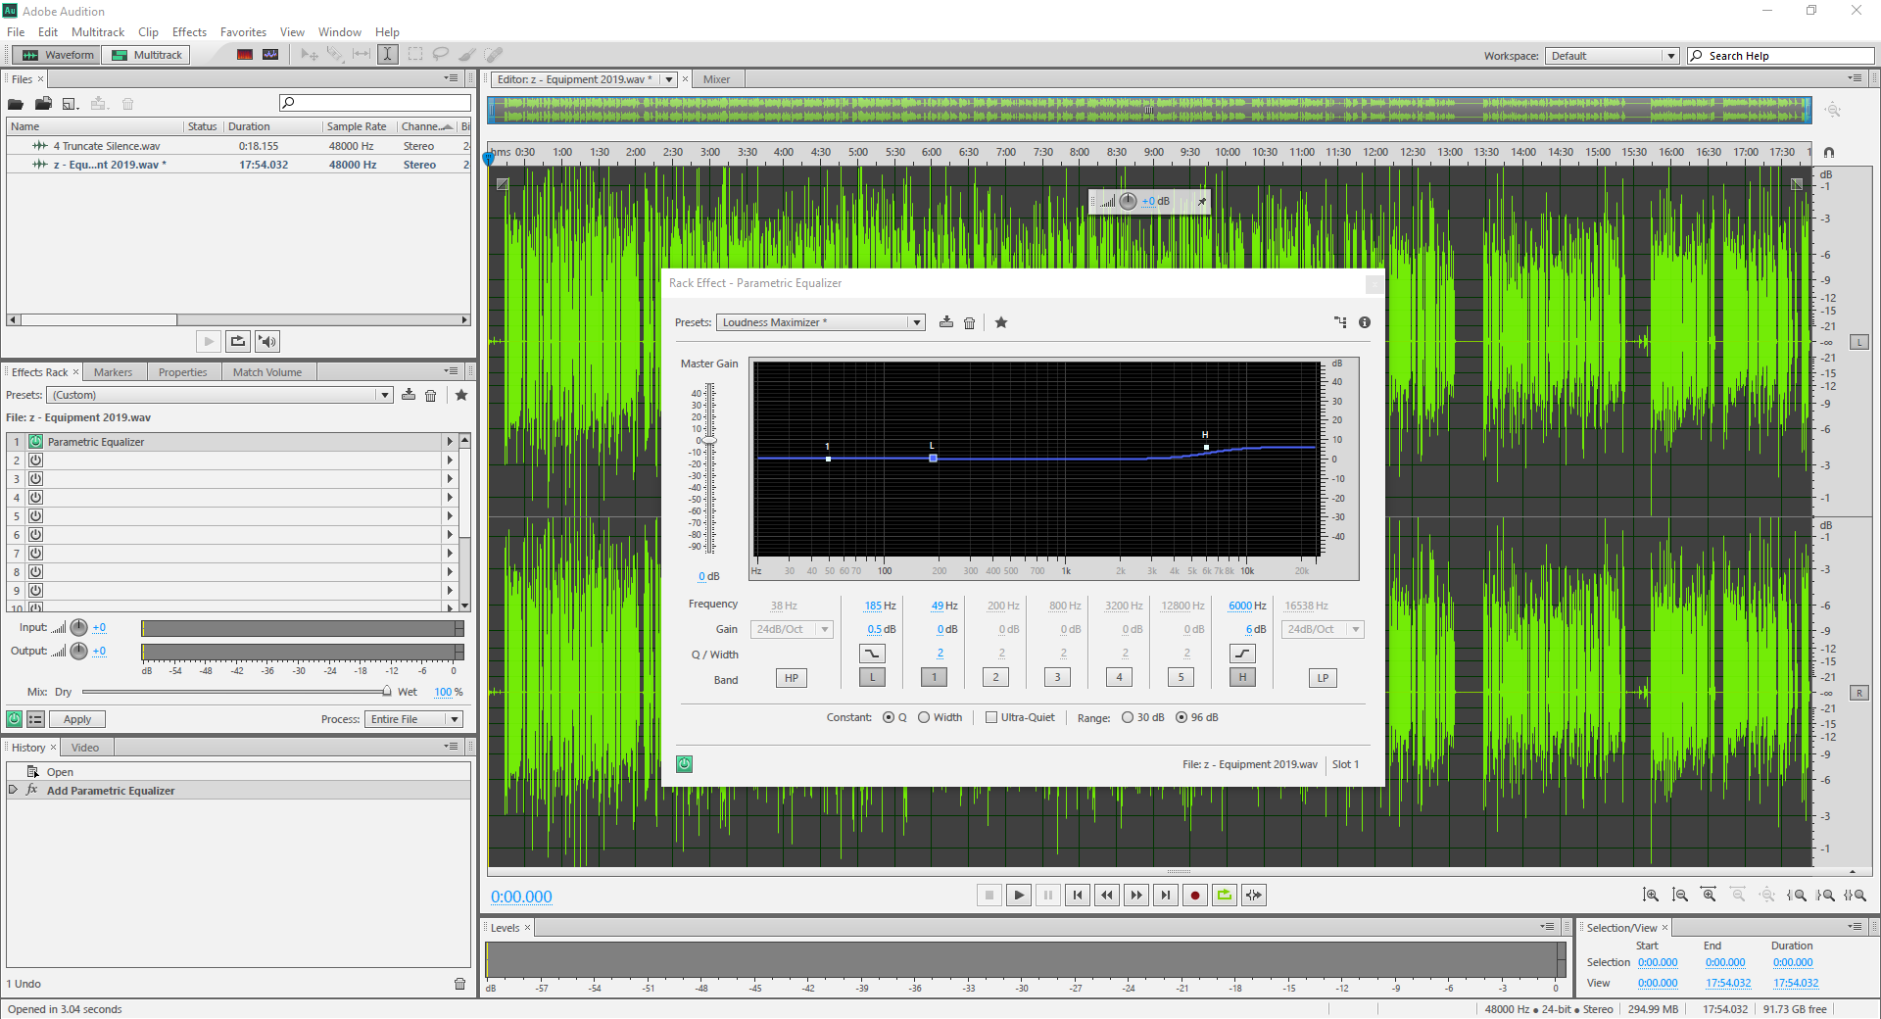Viewport: 1881px width, 1019px height.
Task: Toggle auto-play icon in Files panel
Action: [x=267, y=341]
